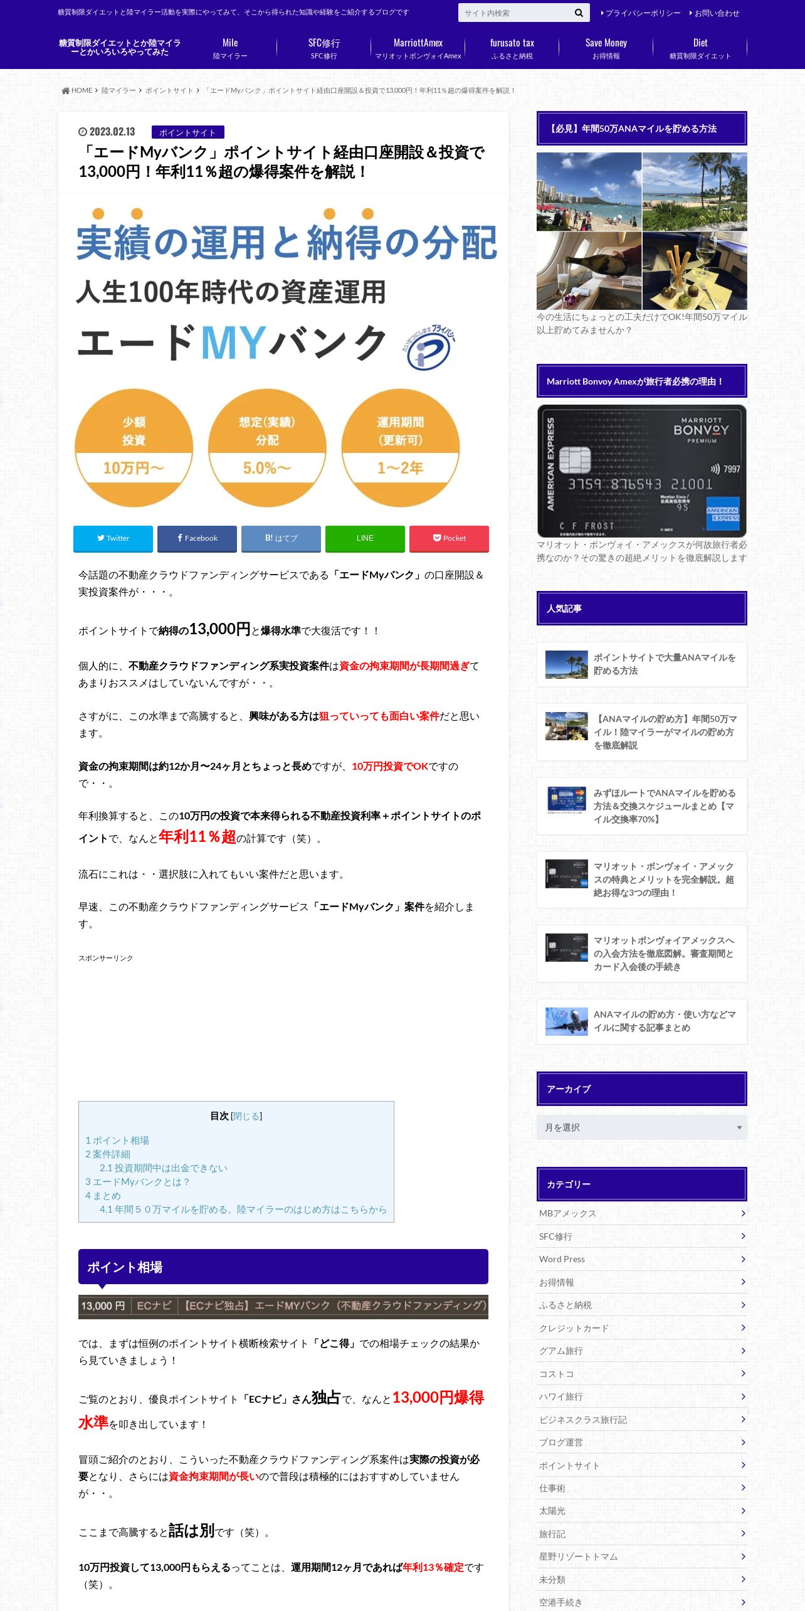
Task: Save the article to Pocket
Action: pyautogui.click(x=449, y=538)
